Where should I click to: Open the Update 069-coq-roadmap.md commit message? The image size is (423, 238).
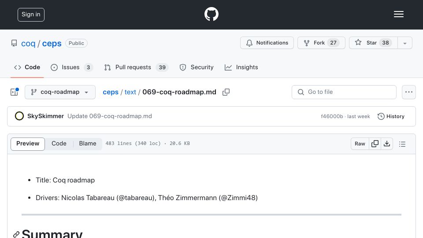pos(110,116)
